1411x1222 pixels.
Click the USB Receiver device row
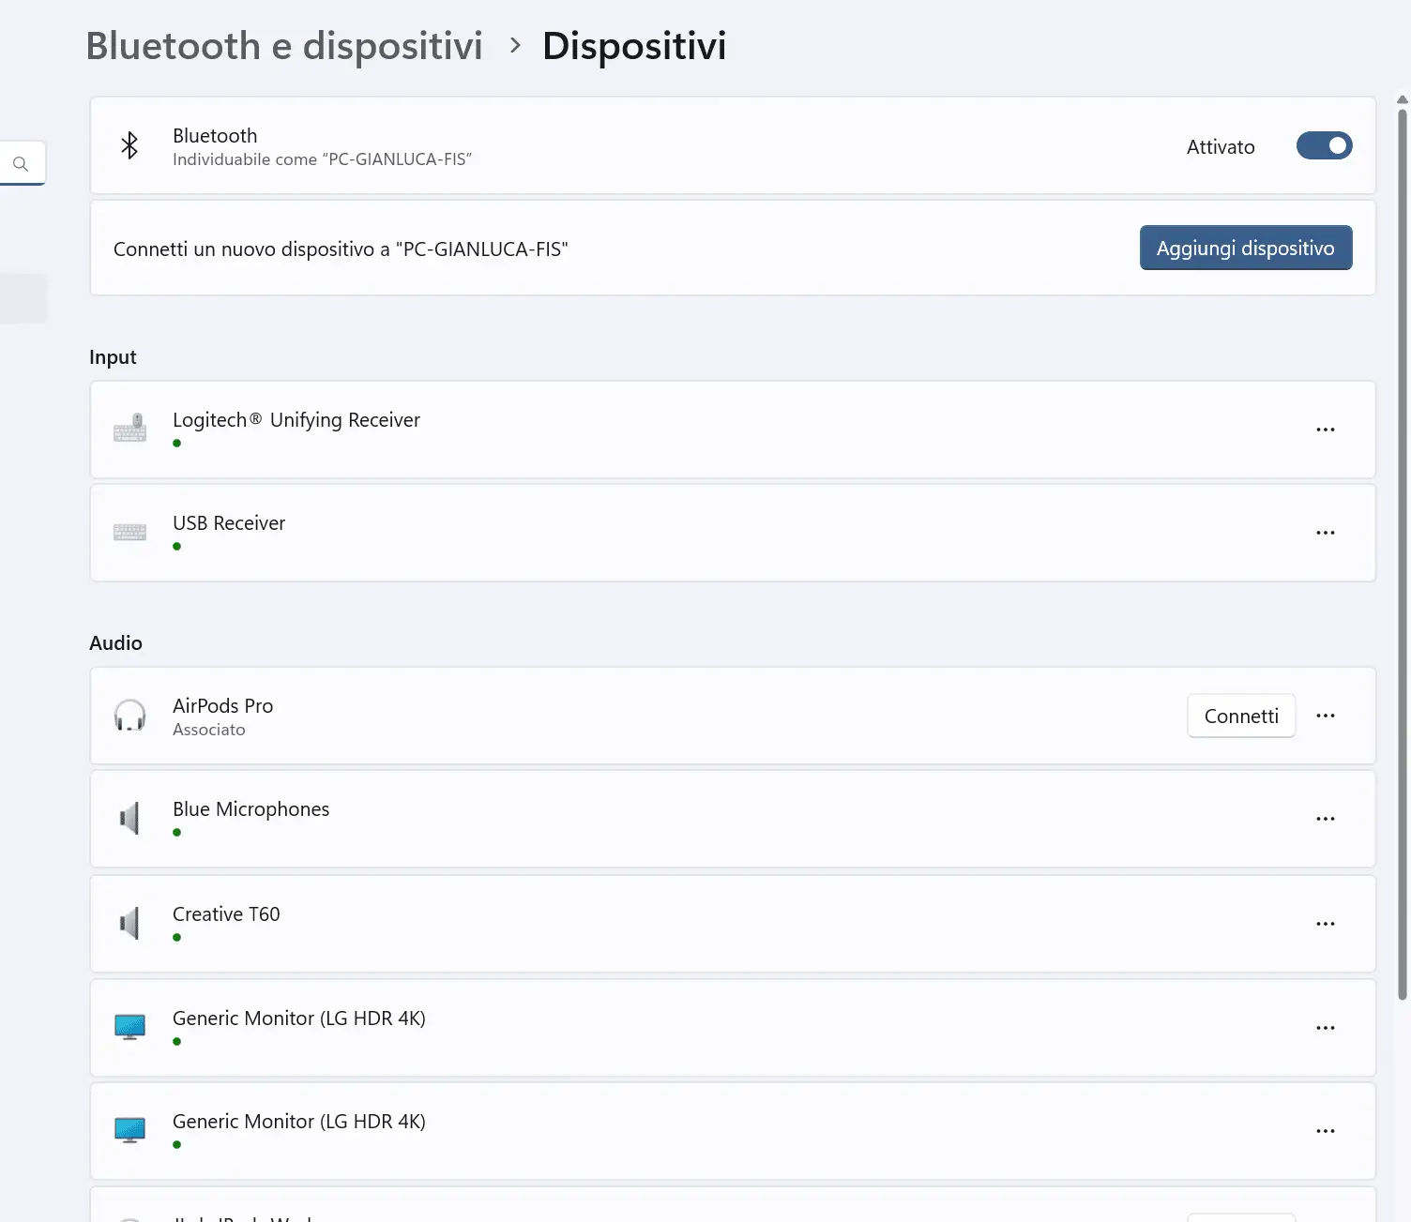click(657, 533)
